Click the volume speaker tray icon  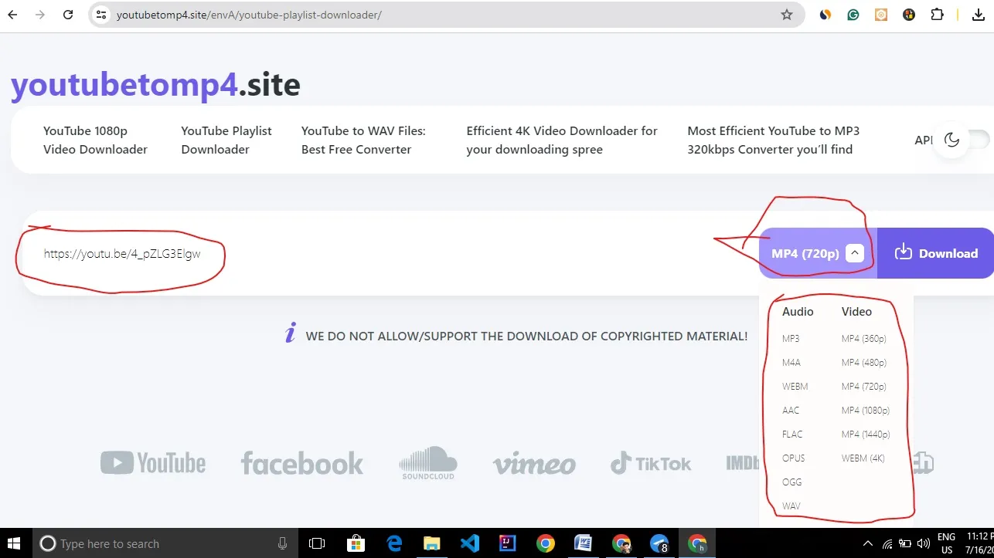923,543
